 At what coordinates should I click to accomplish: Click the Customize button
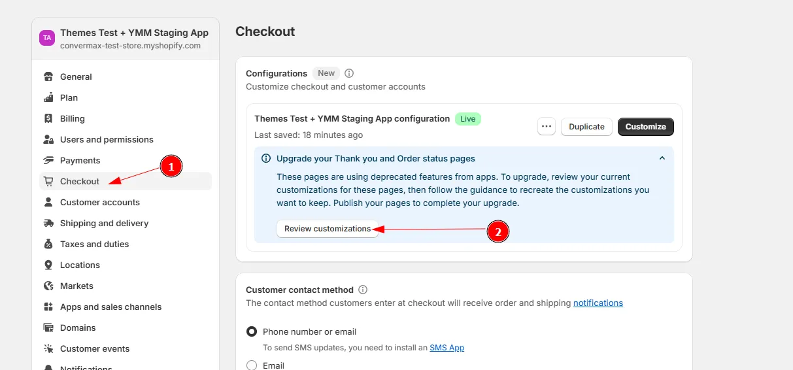click(x=645, y=127)
